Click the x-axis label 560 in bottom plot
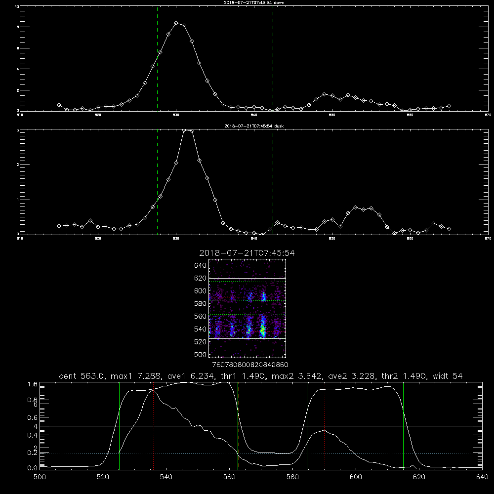494x494 pixels. pyautogui.click(x=229, y=477)
